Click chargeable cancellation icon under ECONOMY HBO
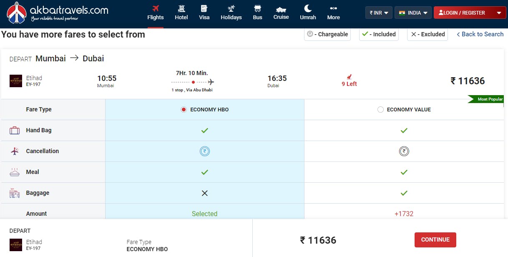The width and height of the screenshot is (508, 257). coord(205,151)
